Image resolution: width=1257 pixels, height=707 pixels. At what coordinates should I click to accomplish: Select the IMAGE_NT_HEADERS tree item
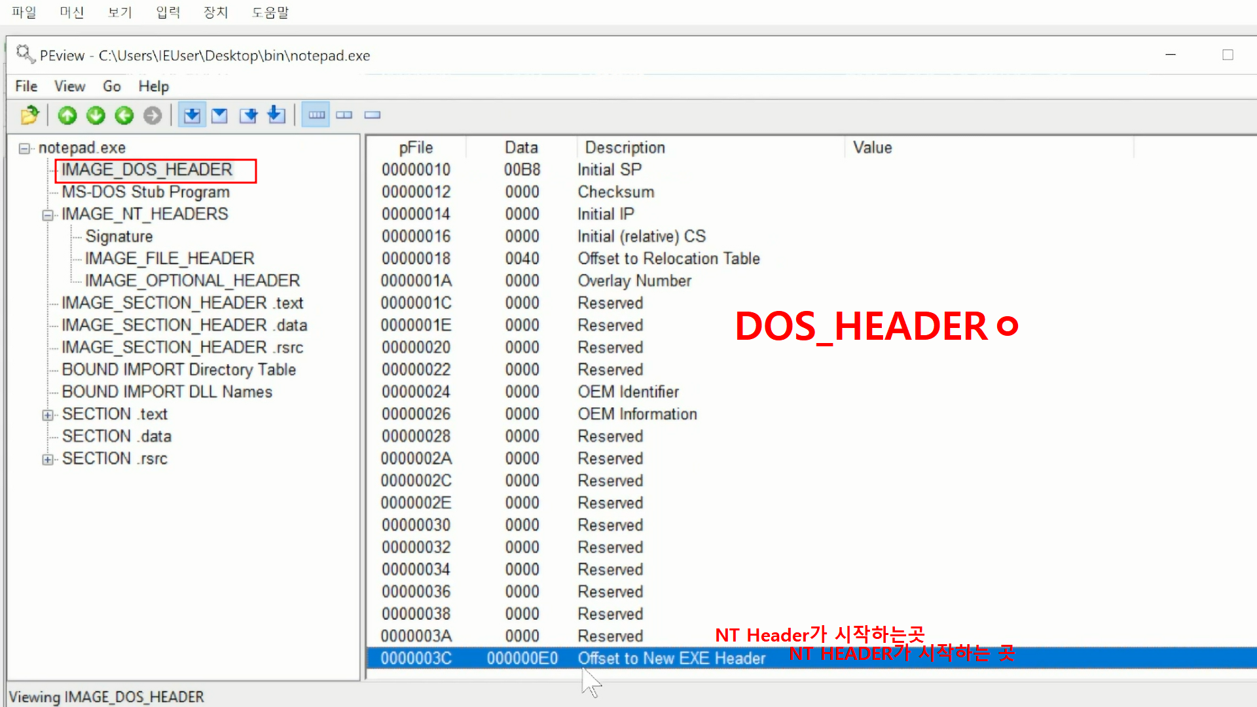[x=145, y=215]
